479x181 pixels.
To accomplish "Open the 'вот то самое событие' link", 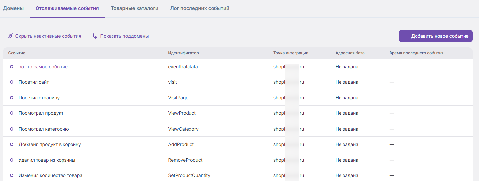I will 43,67.
